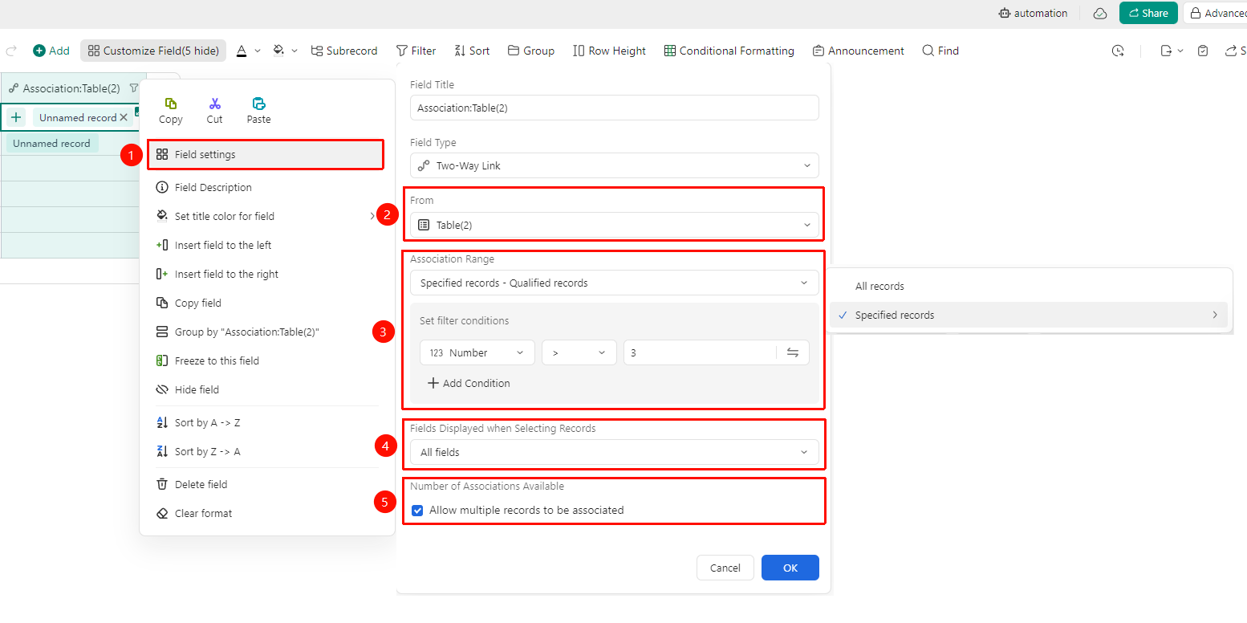Select Field settings in the context menu
This screenshot has height=623, width=1247.
(266, 154)
